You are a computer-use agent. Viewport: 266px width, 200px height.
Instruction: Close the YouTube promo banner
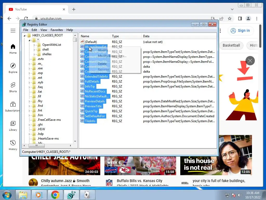[250, 60]
